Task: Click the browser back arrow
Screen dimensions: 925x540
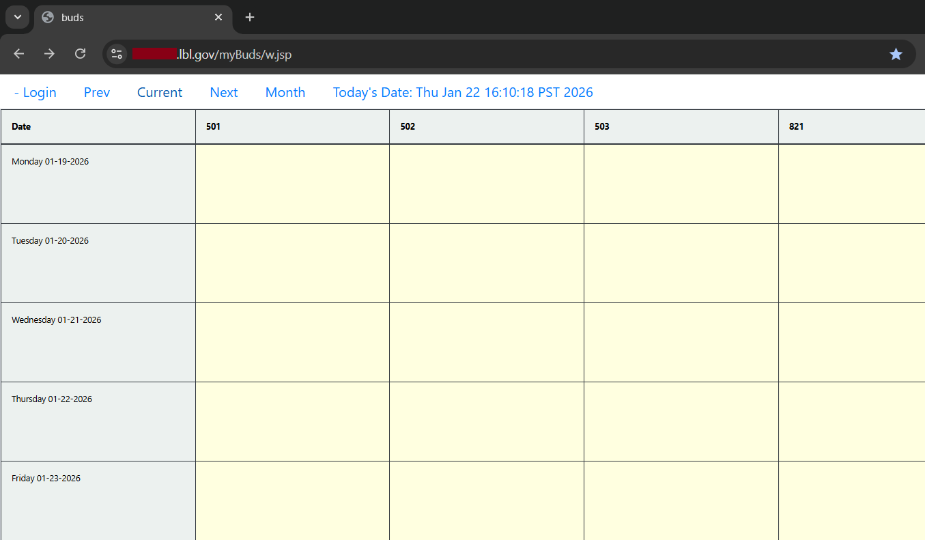Action: 19,54
